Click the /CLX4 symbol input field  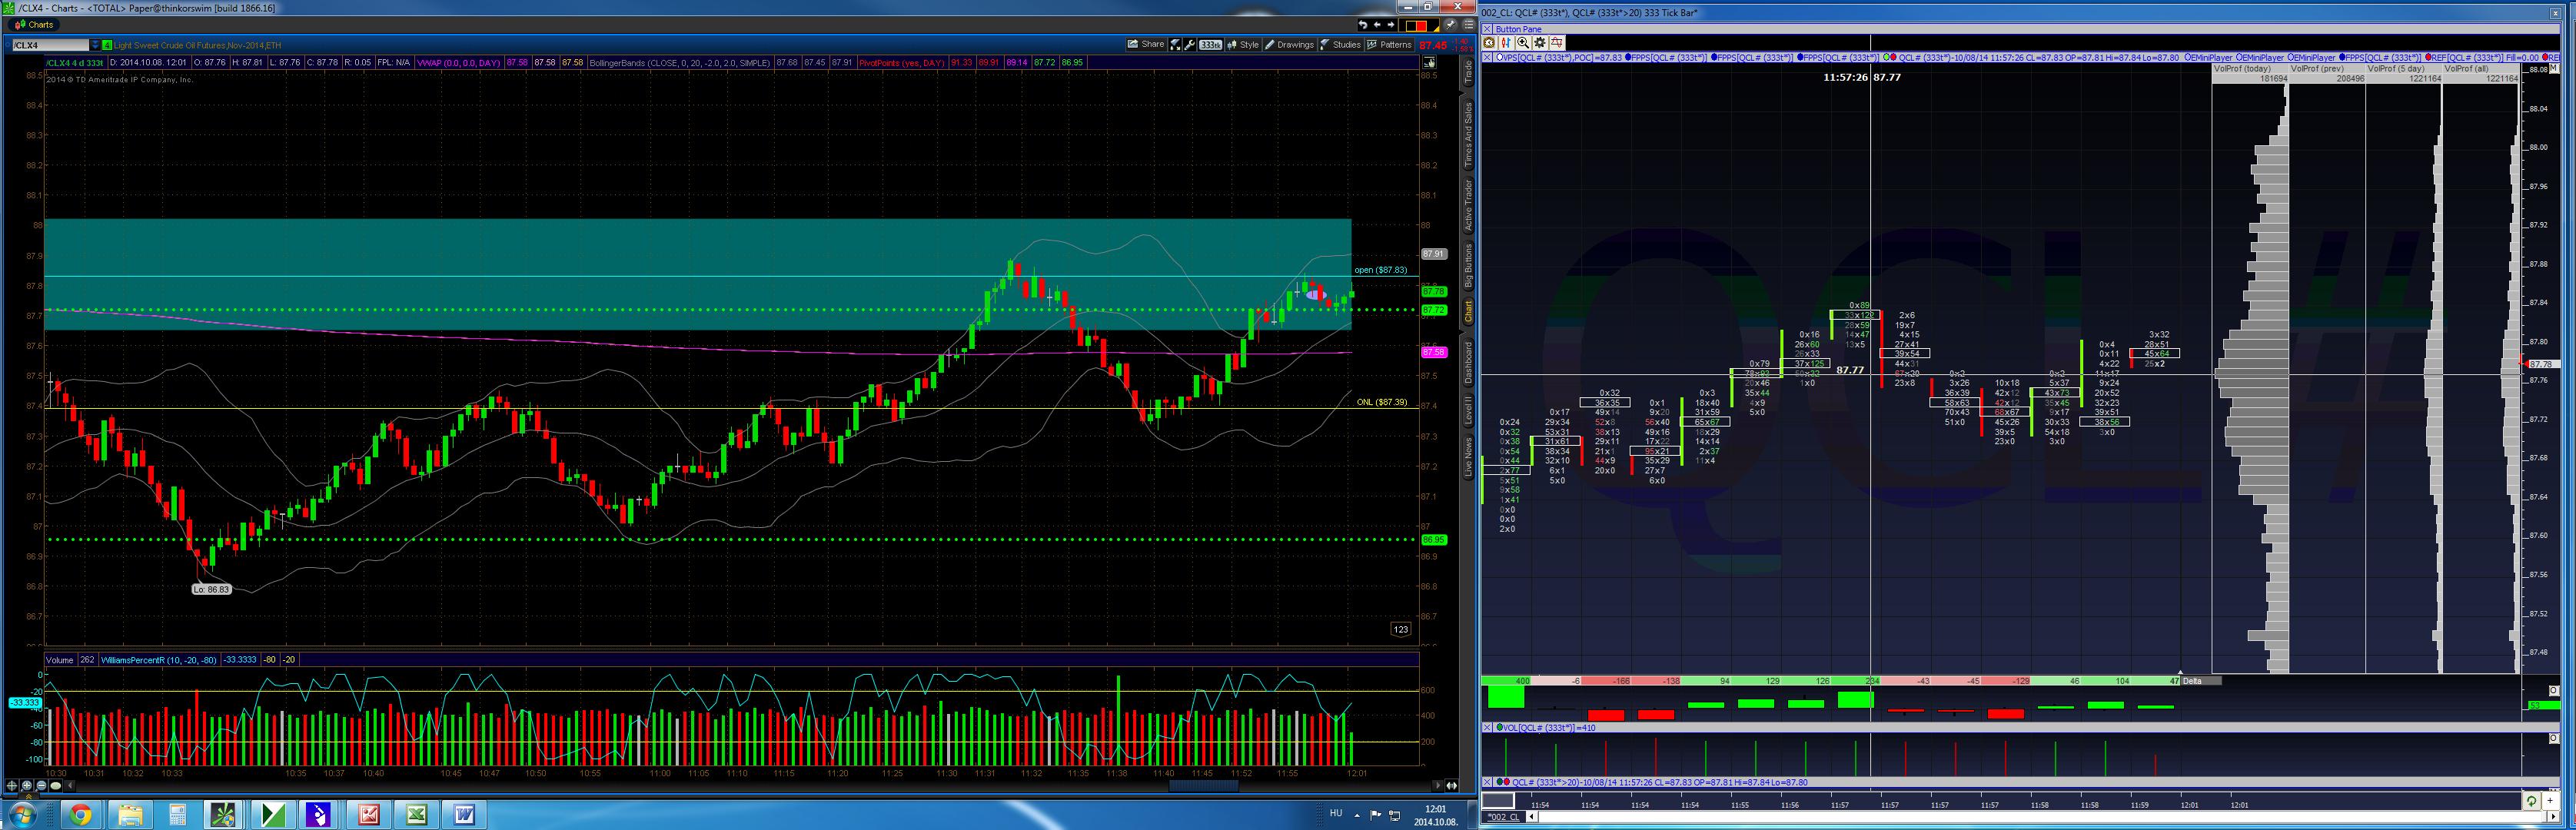pyautogui.click(x=50, y=45)
